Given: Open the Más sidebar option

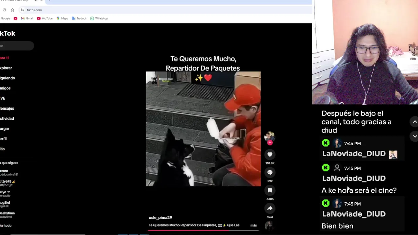Looking at the screenshot, I should pos(2,149).
